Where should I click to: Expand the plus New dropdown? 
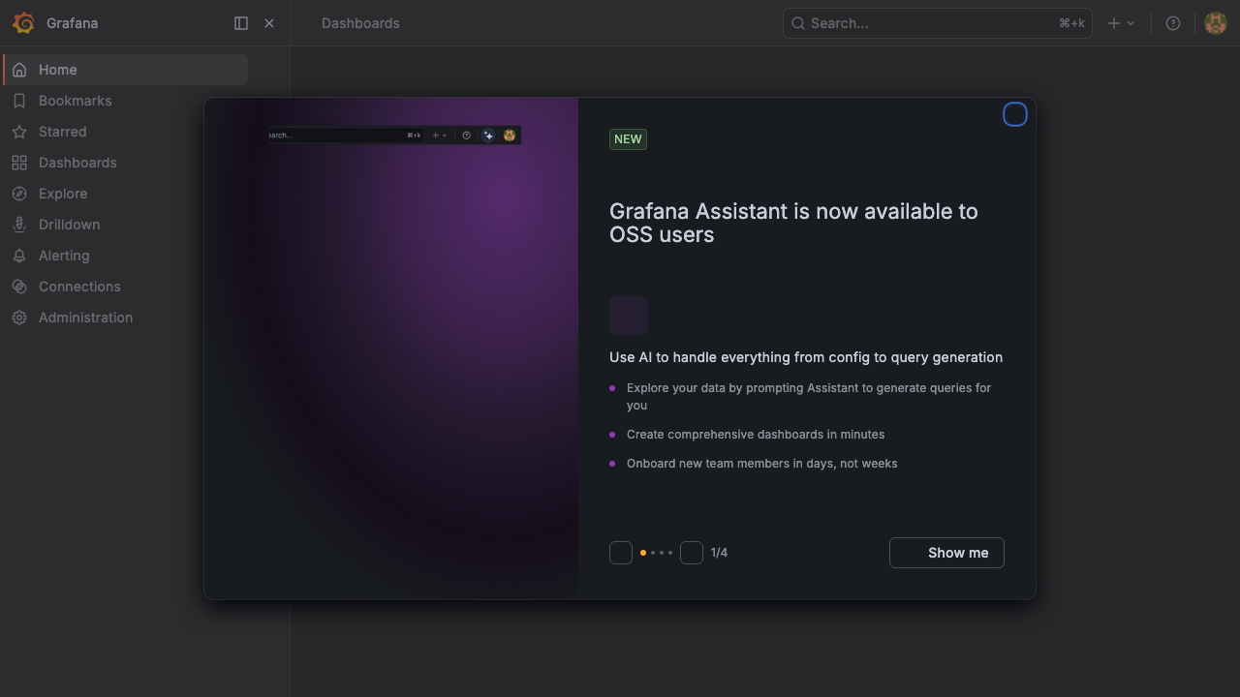point(1121,23)
